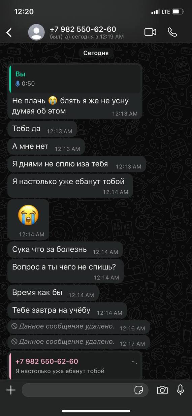Open the sticker picker in message field
The height and width of the screenshot is (416, 192).
[x=138, y=390]
